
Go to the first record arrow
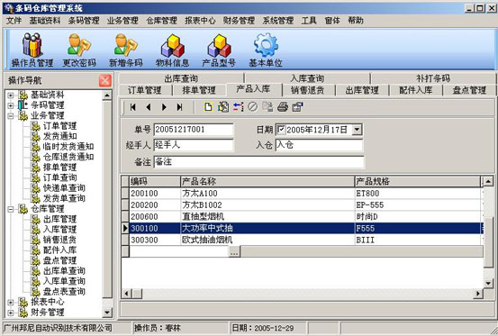tap(133, 107)
